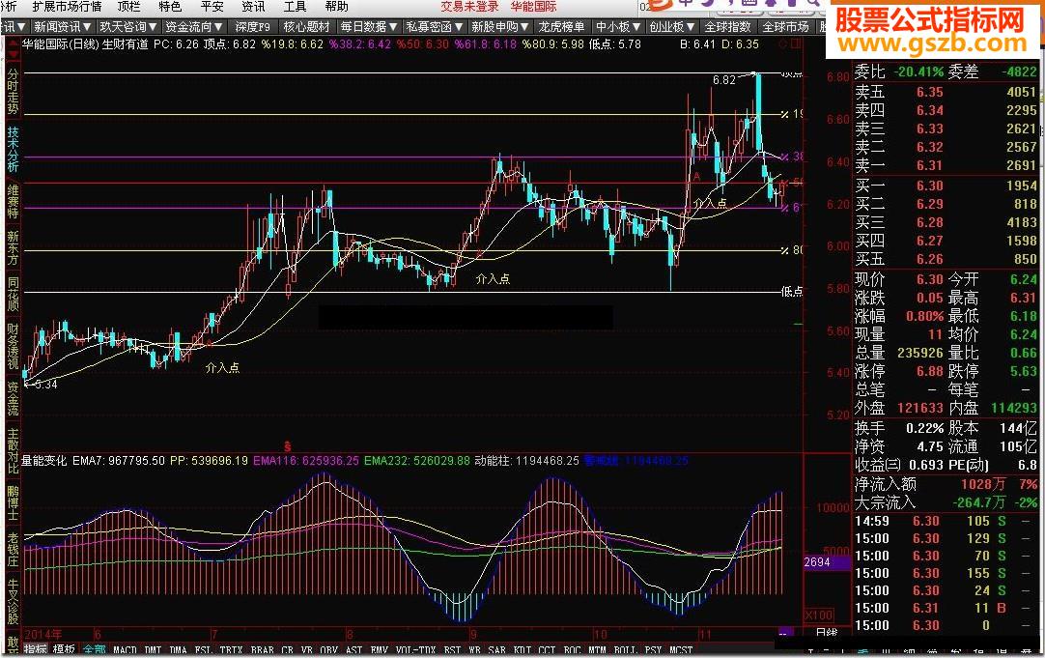The image size is (1045, 658).
Task: Switch to the RSI indicator
Action: coord(452,649)
